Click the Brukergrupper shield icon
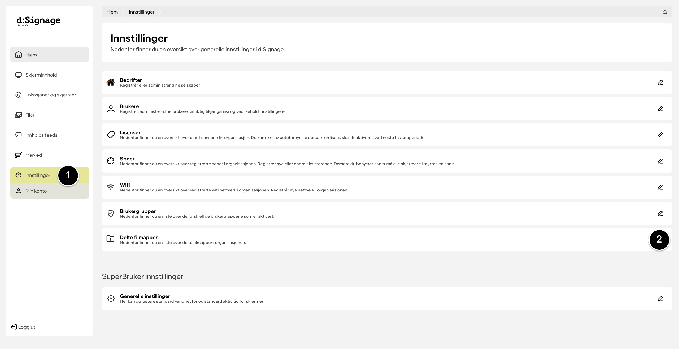 (111, 213)
